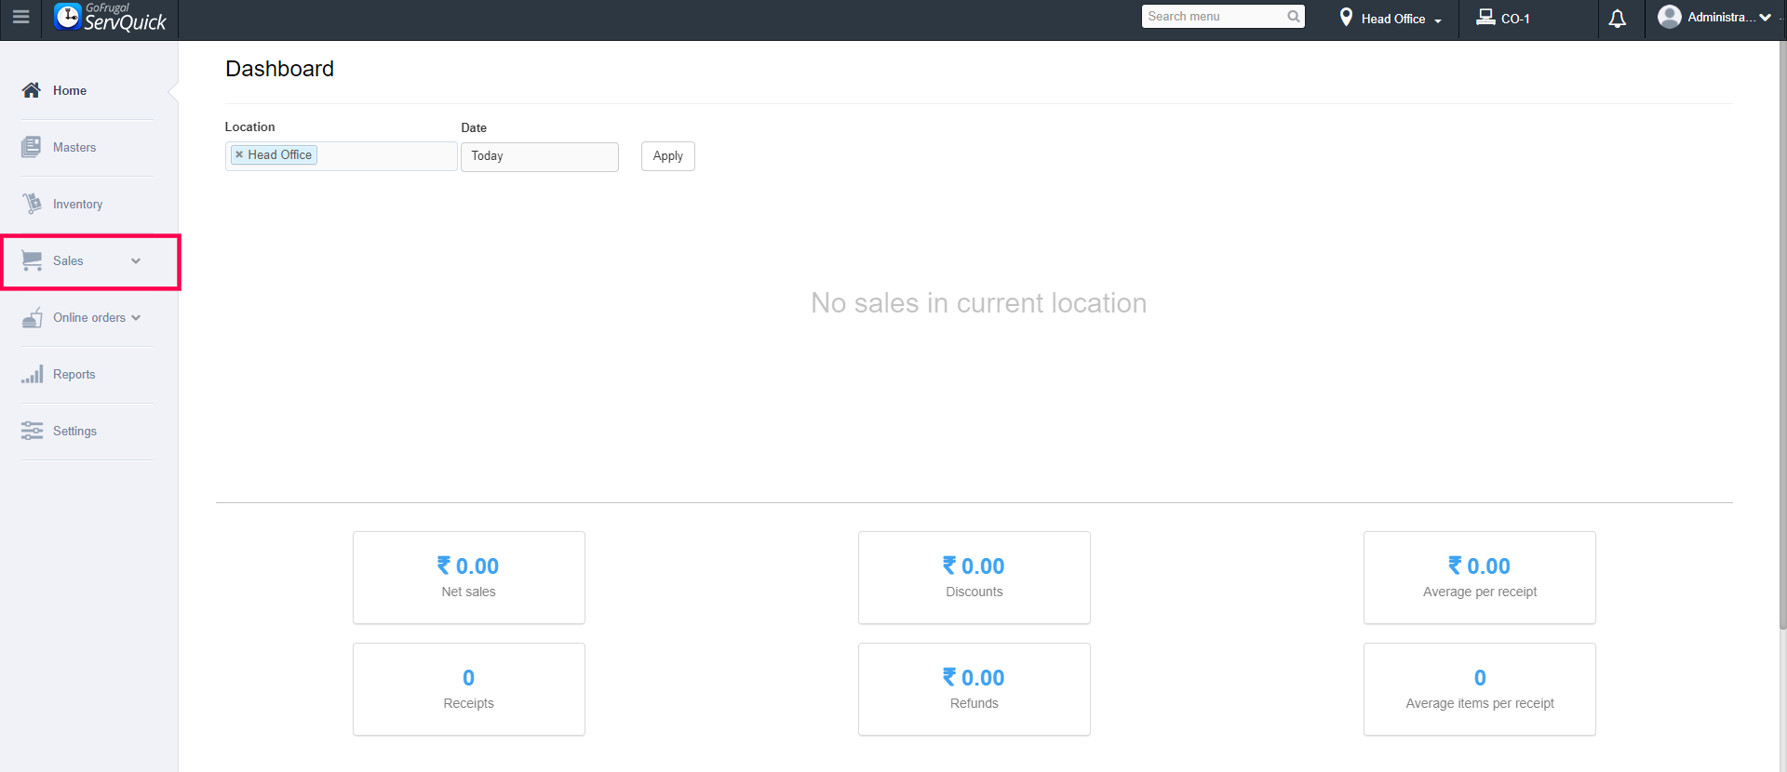Click the hamburger menu icon
Viewport: 1787px width, 772px height.
pyautogui.click(x=20, y=17)
